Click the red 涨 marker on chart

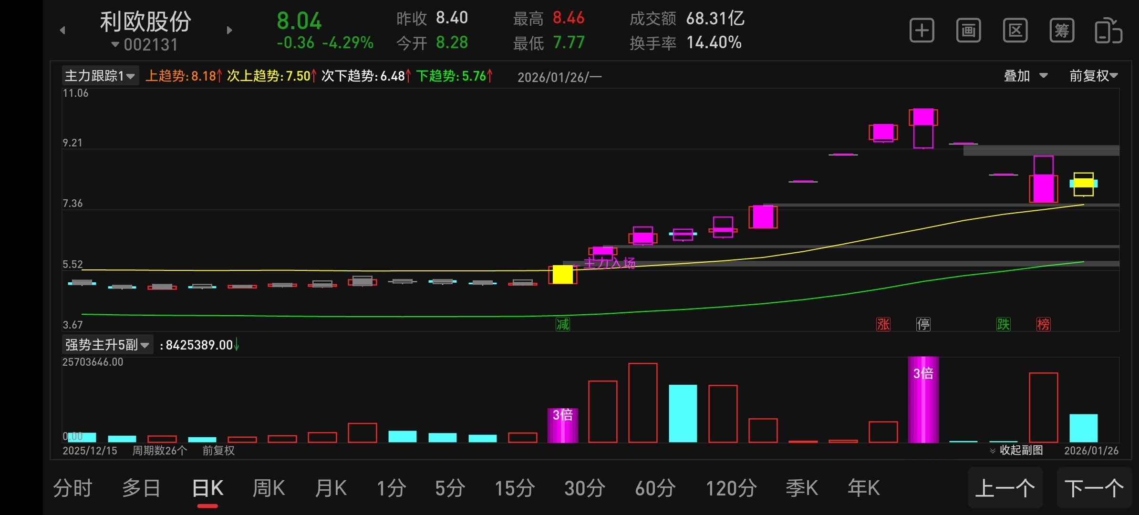(x=883, y=324)
